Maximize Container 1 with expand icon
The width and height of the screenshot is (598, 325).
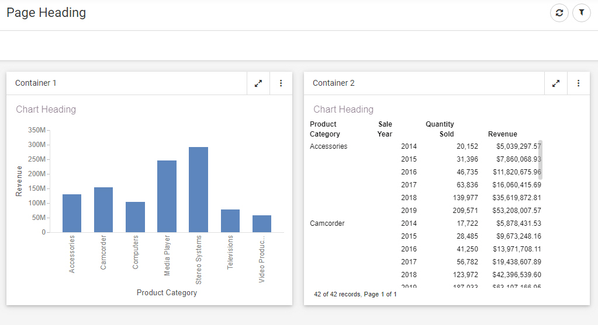coord(258,83)
